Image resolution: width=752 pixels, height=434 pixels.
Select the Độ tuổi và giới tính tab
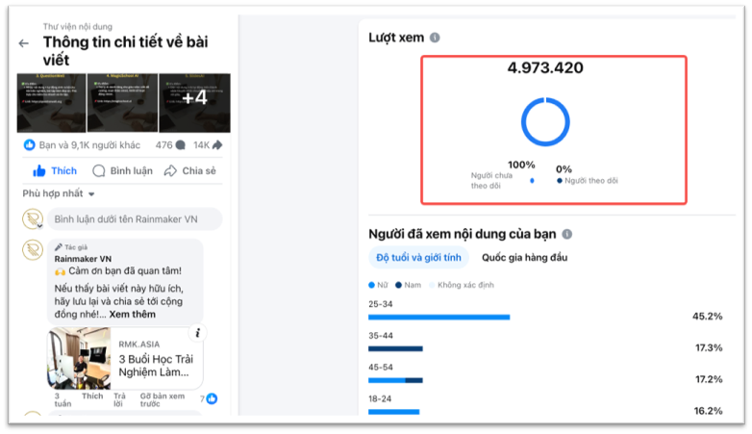click(418, 257)
